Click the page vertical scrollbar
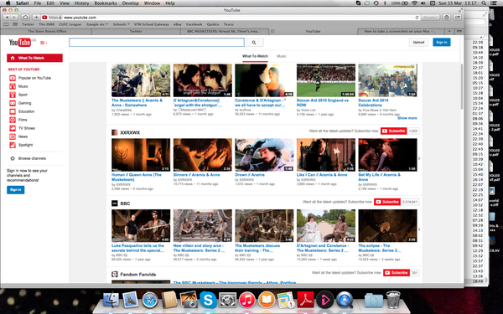Image resolution: width=503 pixels, height=314 pixels. click(462, 86)
